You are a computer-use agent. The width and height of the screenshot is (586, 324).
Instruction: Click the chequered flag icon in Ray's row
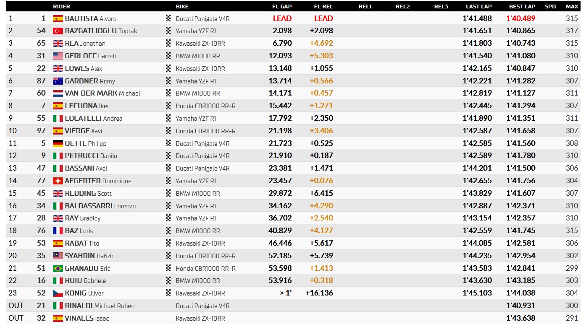169,218
